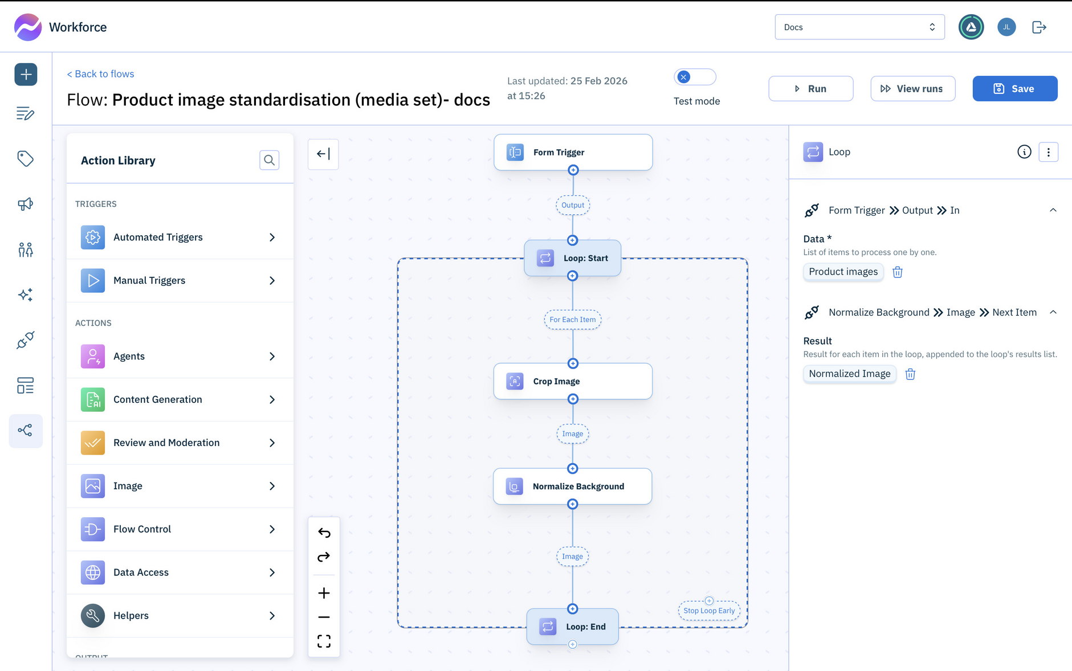Click the fit-to-screen icon below zoom controls

click(324, 641)
